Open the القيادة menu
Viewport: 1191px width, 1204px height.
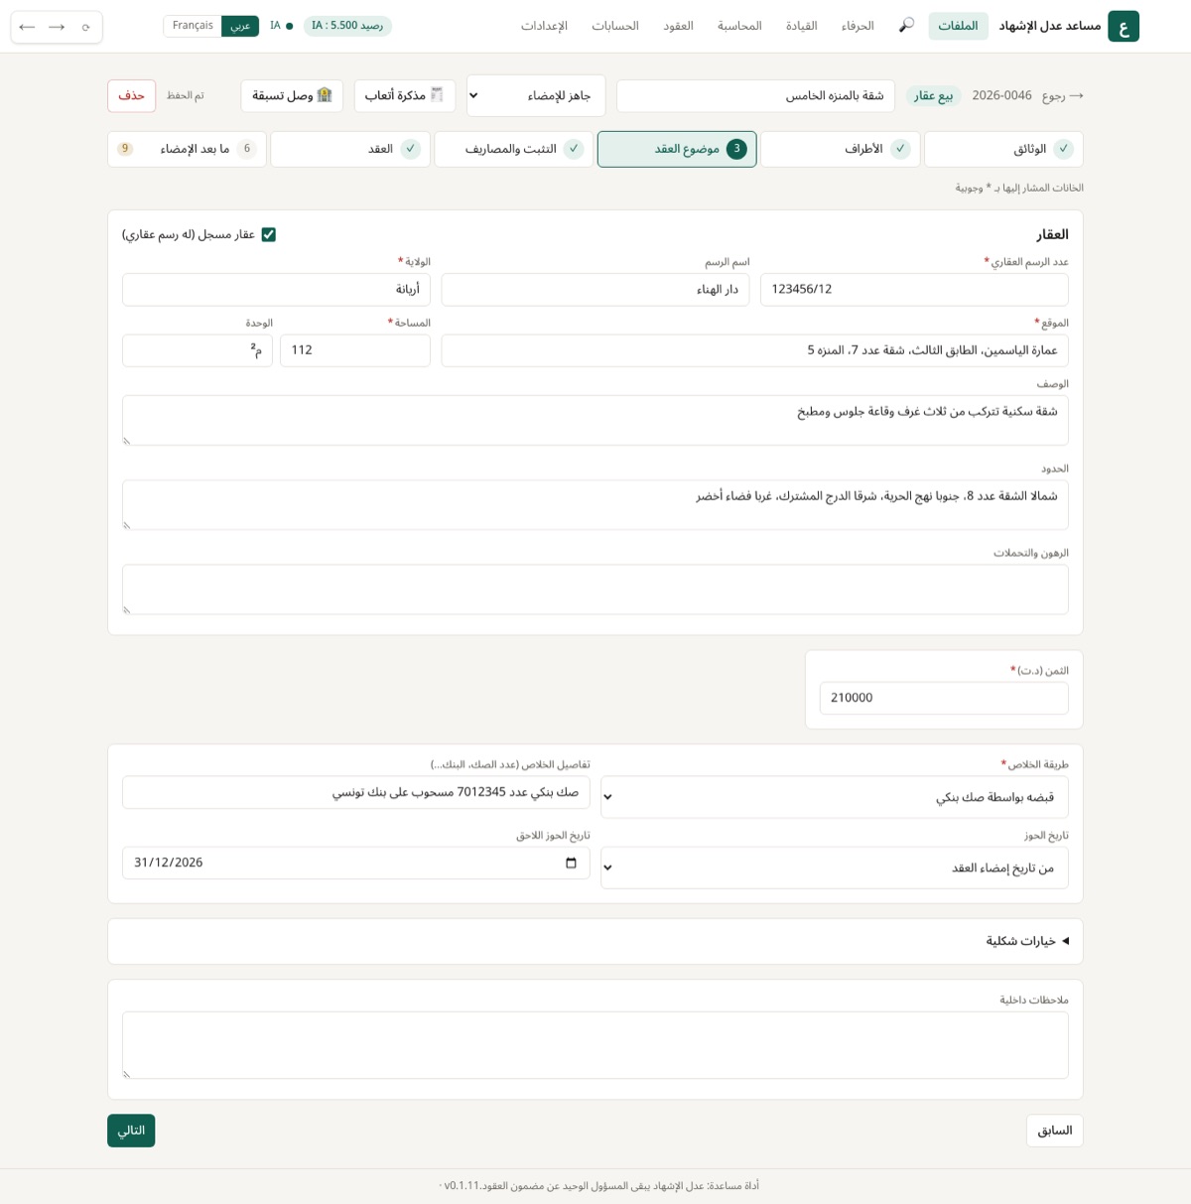801,26
